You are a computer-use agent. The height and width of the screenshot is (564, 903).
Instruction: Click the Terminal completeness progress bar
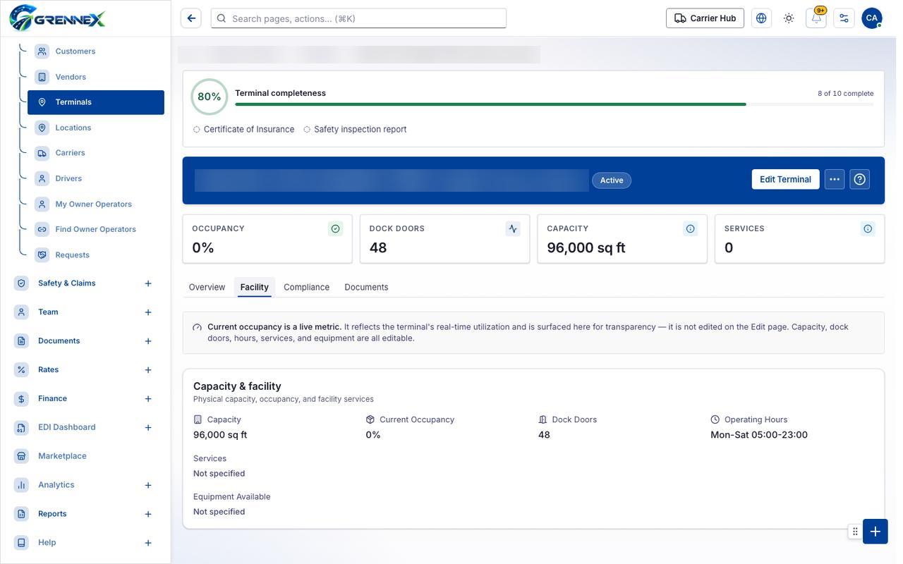(x=554, y=104)
